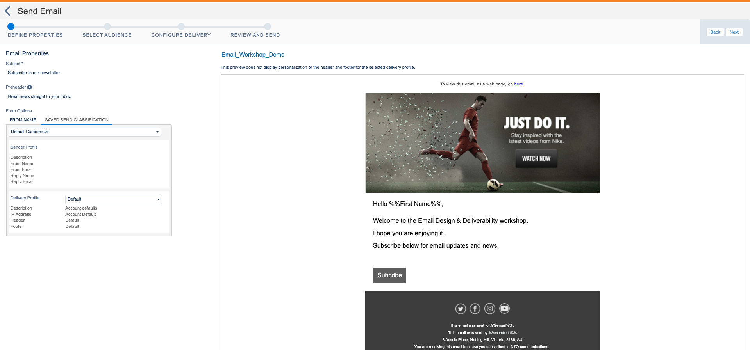
Task: Open the Email_Workshop_Demo email name link
Action: tap(253, 55)
